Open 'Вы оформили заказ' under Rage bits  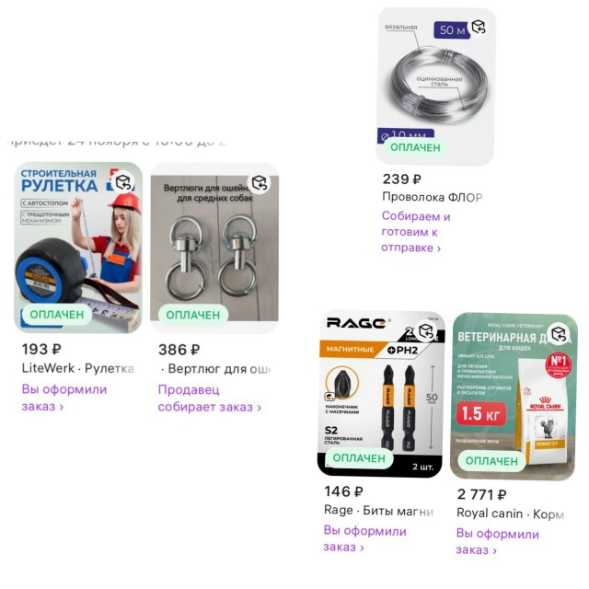(x=365, y=539)
